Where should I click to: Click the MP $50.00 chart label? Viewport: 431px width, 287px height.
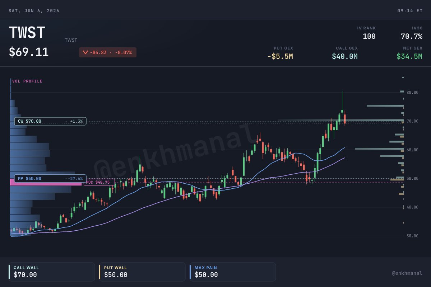[x=50, y=179]
